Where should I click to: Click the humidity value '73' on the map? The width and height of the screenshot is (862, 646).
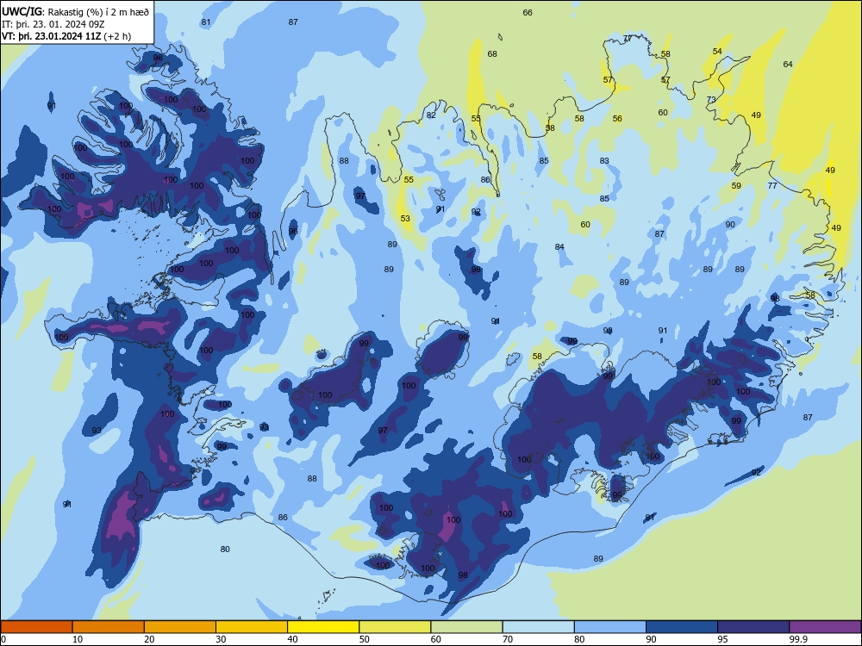click(711, 99)
